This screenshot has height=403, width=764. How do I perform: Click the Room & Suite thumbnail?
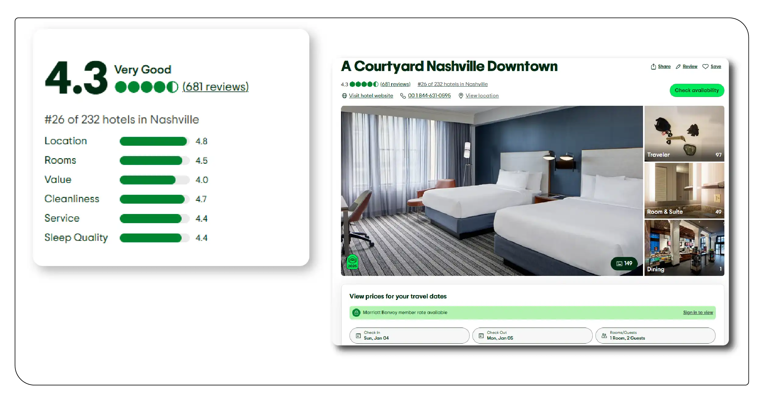click(x=684, y=191)
